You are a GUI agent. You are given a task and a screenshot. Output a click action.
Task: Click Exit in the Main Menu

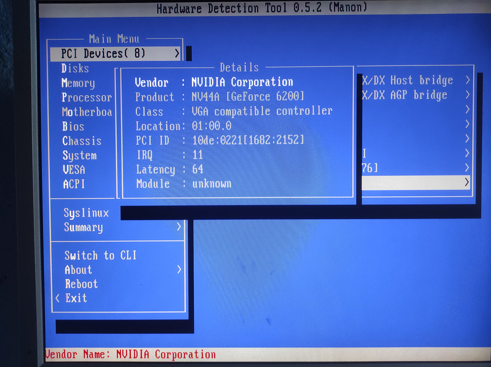tap(76, 298)
